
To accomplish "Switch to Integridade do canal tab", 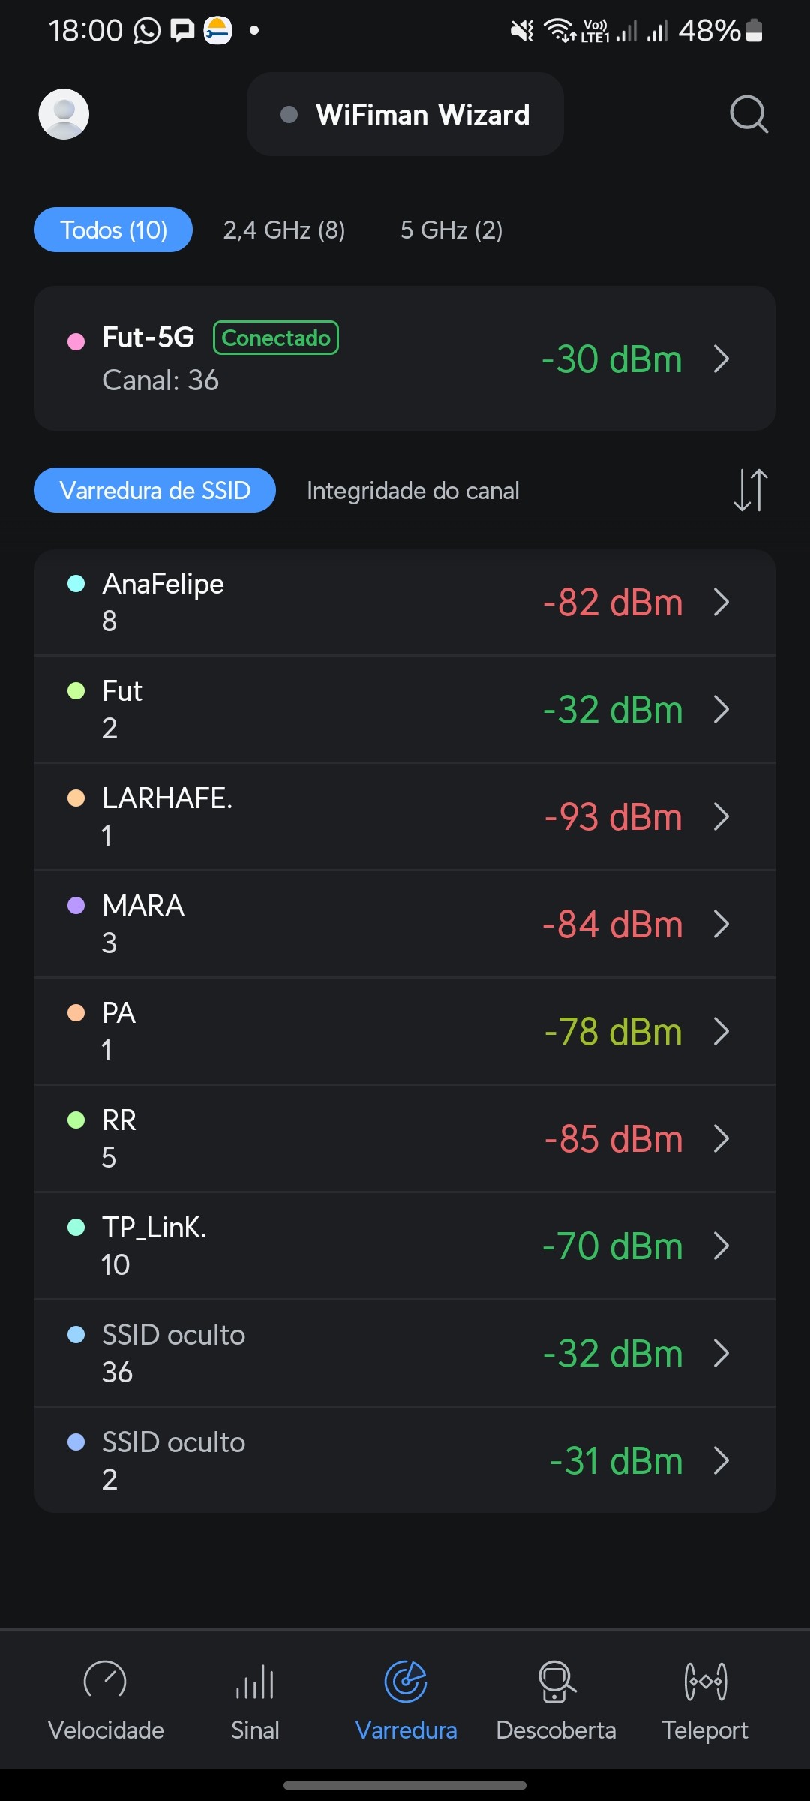I will pyautogui.click(x=412, y=491).
